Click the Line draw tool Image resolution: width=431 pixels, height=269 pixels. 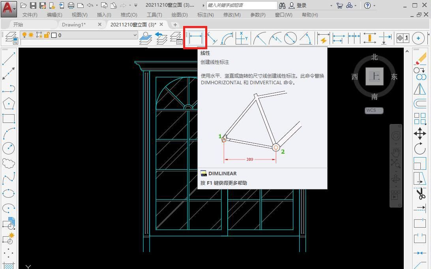pos(8,58)
